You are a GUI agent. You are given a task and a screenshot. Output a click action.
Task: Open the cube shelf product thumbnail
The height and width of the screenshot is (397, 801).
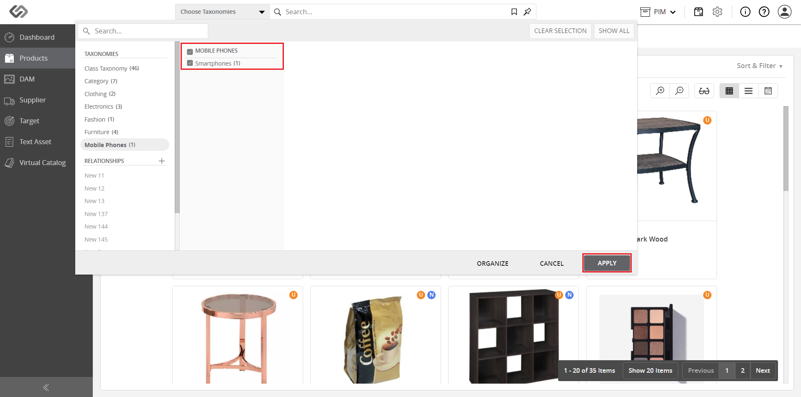(x=513, y=336)
